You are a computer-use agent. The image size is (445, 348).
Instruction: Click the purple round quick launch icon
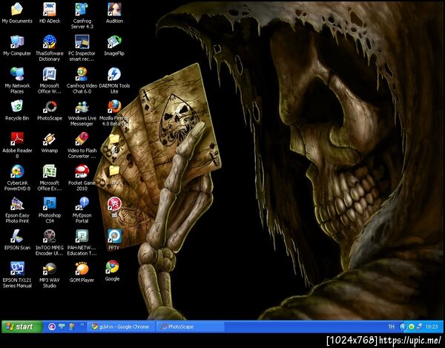51,326
